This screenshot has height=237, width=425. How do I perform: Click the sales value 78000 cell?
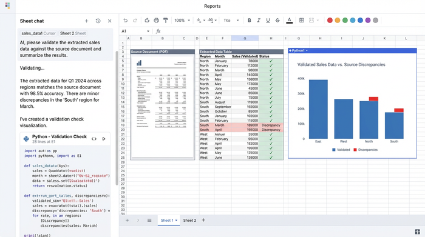pos(245,61)
